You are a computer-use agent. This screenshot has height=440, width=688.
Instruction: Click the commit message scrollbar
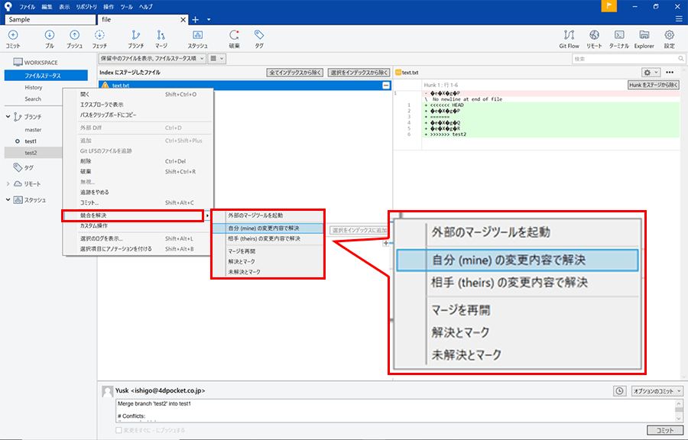pyautogui.click(x=680, y=411)
